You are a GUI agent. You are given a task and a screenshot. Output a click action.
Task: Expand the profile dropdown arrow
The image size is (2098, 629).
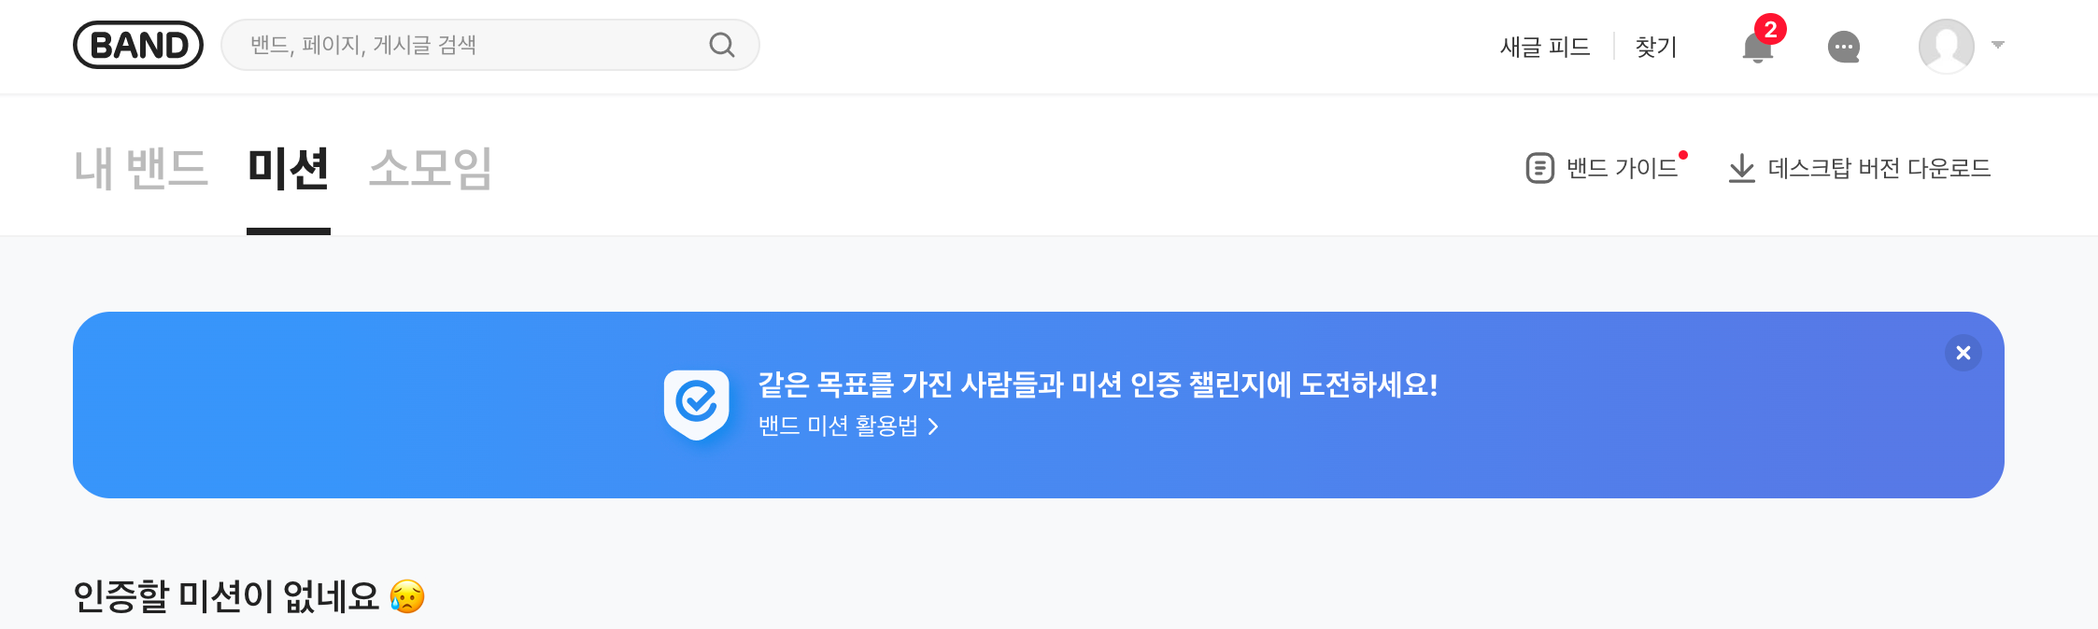pyautogui.click(x=1997, y=45)
